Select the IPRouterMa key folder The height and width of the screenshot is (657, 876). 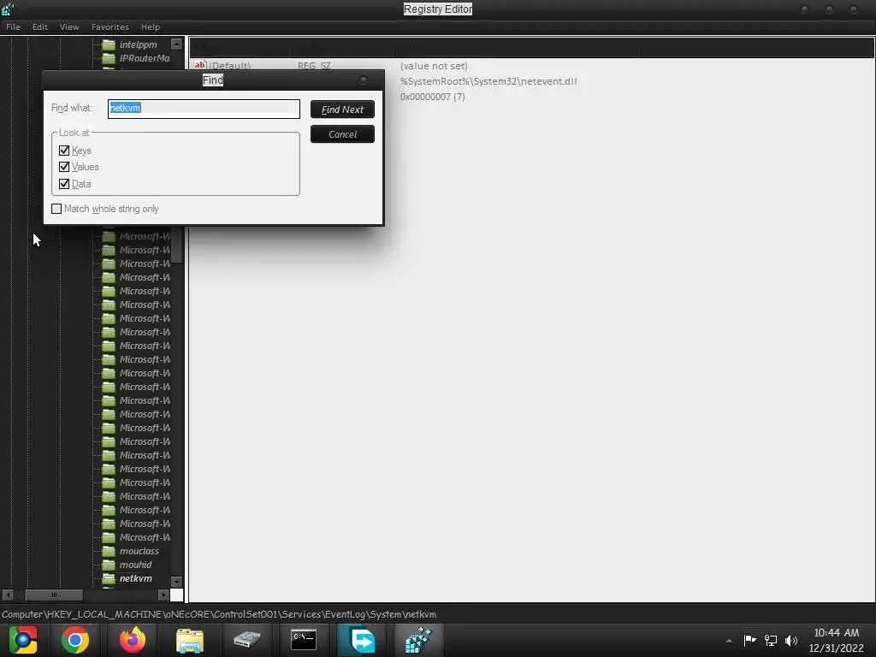tap(144, 58)
